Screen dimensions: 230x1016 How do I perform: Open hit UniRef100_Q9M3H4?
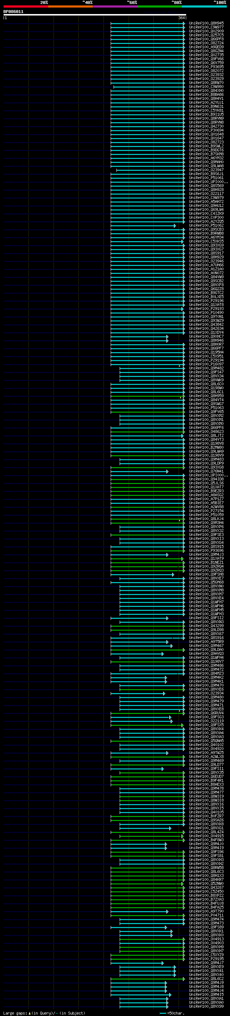coord(206,523)
